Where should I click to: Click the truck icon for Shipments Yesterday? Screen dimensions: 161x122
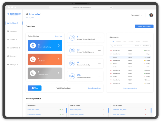pos(72,63)
